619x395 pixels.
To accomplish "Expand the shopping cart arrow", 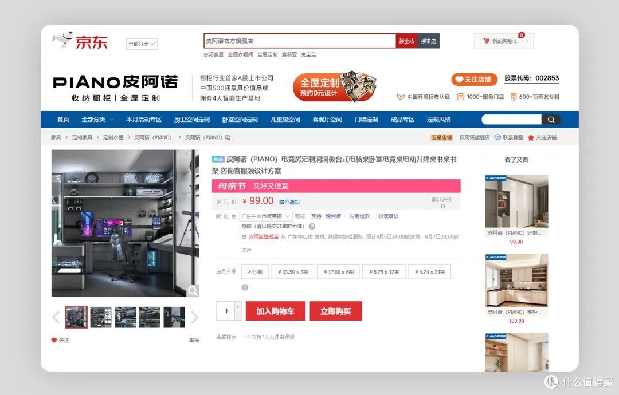I will [x=527, y=41].
